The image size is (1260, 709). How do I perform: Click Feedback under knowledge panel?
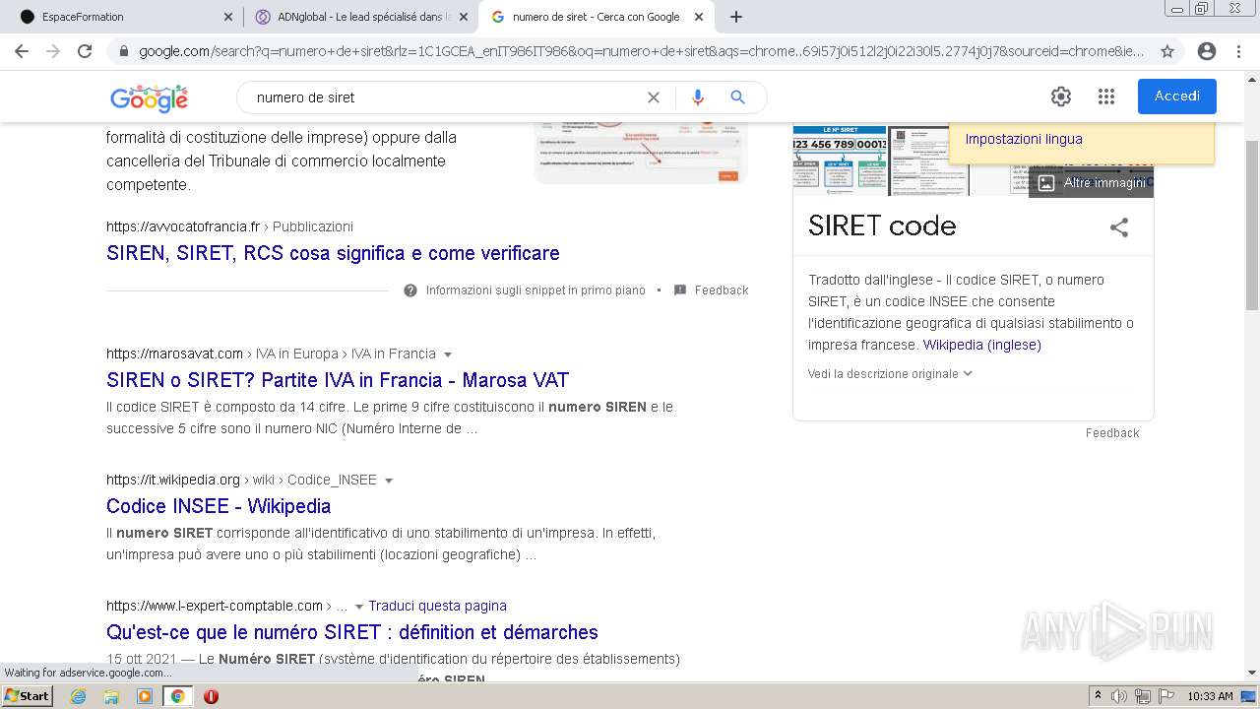tap(1112, 433)
